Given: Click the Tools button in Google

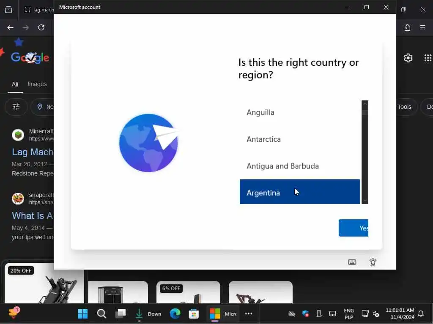Looking at the screenshot, I should pos(404,107).
